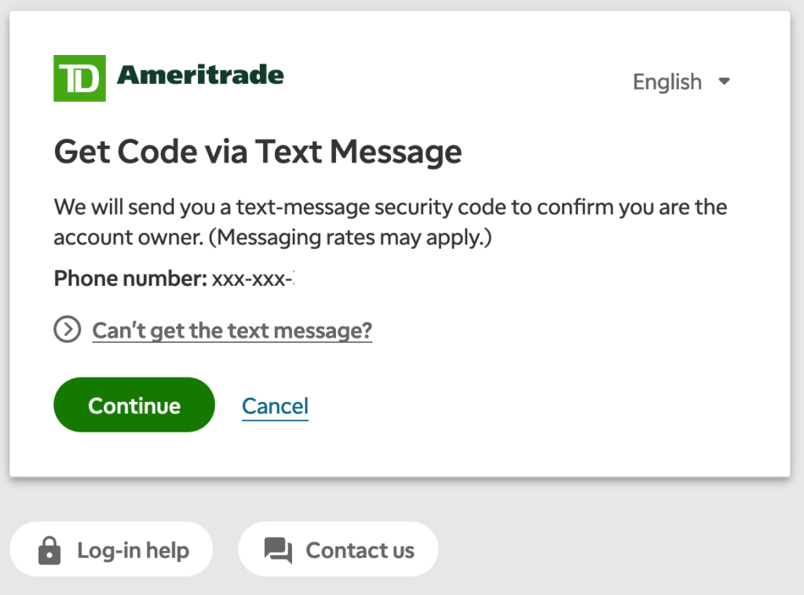Open the English language dropdown
Image resolution: width=804 pixels, height=595 pixels.
(x=682, y=82)
